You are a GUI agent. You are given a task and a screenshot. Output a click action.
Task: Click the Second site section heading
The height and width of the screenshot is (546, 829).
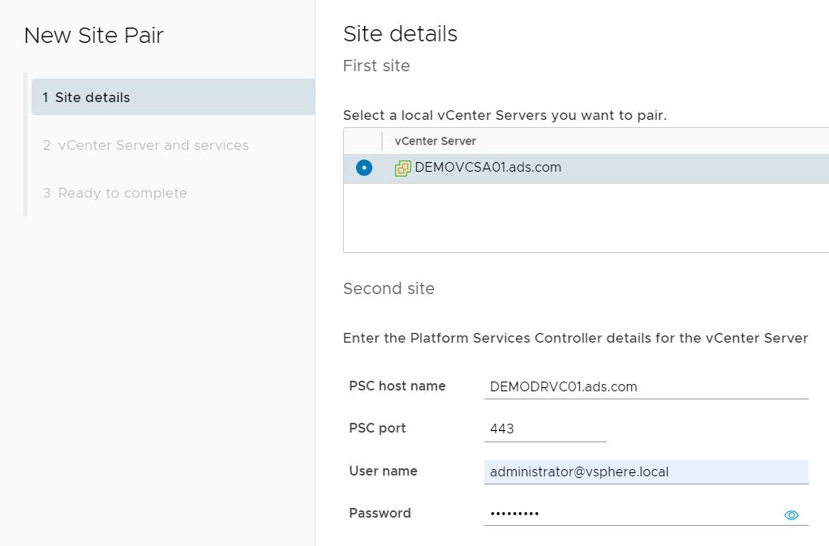coord(389,288)
